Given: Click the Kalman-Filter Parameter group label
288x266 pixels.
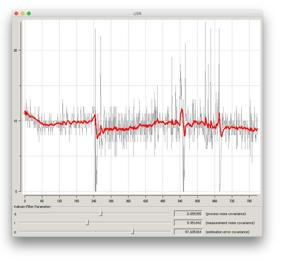Looking at the screenshot, I should point(33,207).
